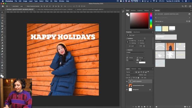The height and width of the screenshot is (108, 192).
Task: Select the Eyedropper tool
Action: [2, 29]
